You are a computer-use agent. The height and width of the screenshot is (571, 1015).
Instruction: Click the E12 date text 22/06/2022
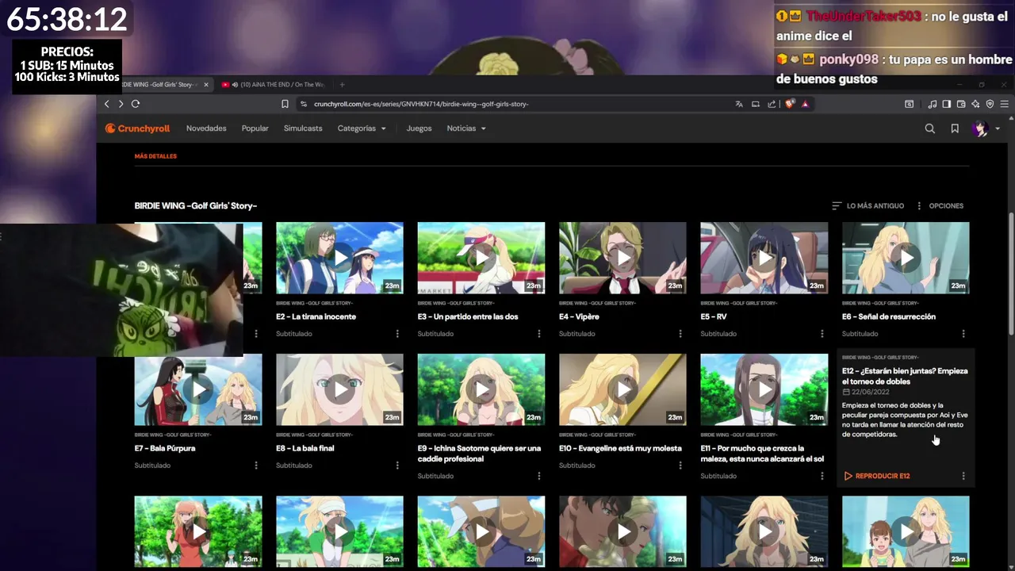tap(870, 392)
